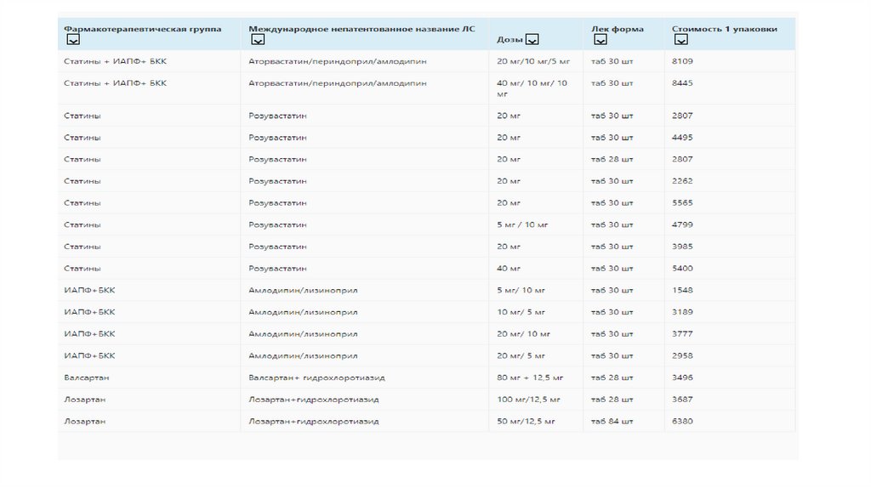871x488 pixels.
Task: Click the price cell 1548
Action: (x=682, y=290)
